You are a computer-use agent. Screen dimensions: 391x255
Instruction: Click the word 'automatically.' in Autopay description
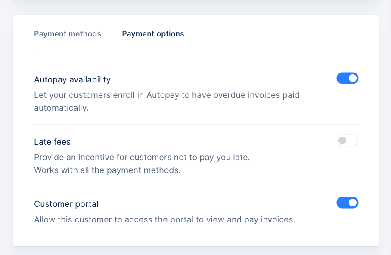(x=61, y=108)
